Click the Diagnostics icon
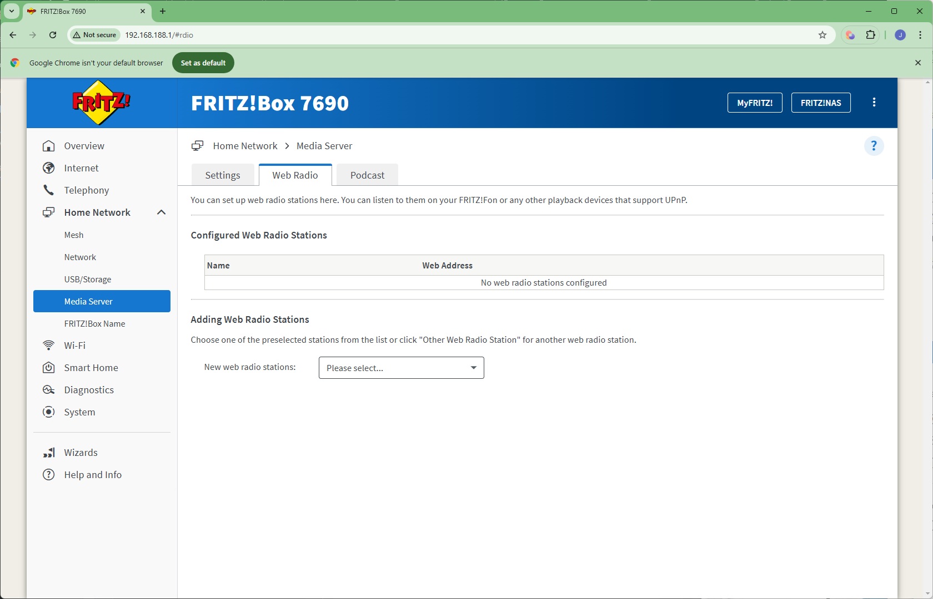 [x=49, y=390]
